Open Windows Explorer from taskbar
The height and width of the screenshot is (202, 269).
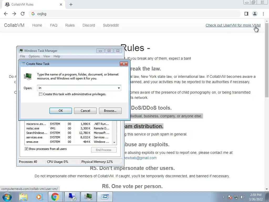[x=23, y=197]
